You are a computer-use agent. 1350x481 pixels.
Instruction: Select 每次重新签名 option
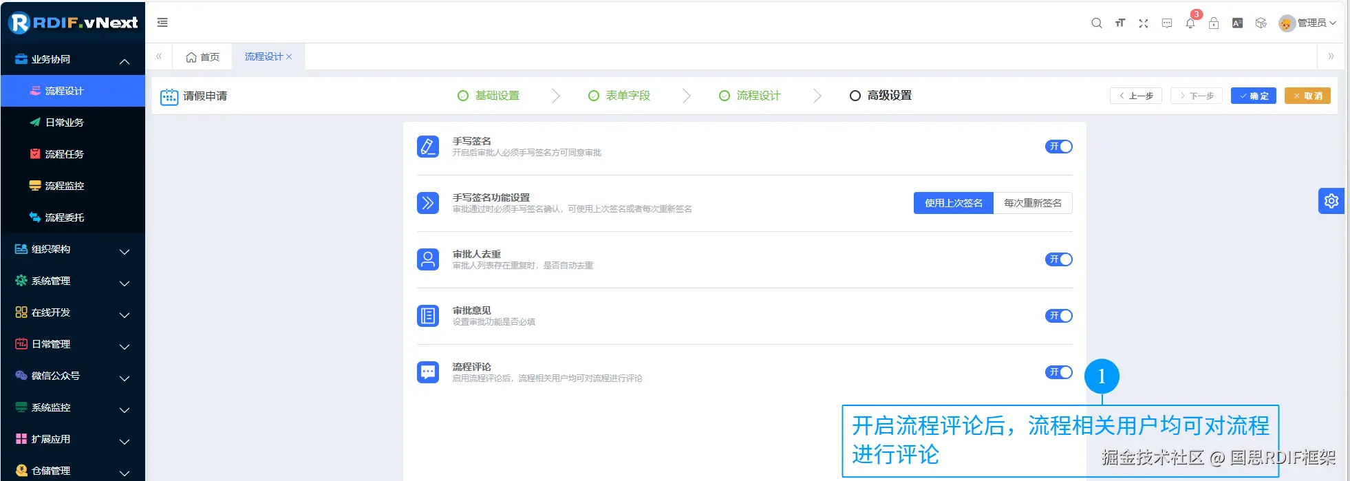pos(1033,203)
